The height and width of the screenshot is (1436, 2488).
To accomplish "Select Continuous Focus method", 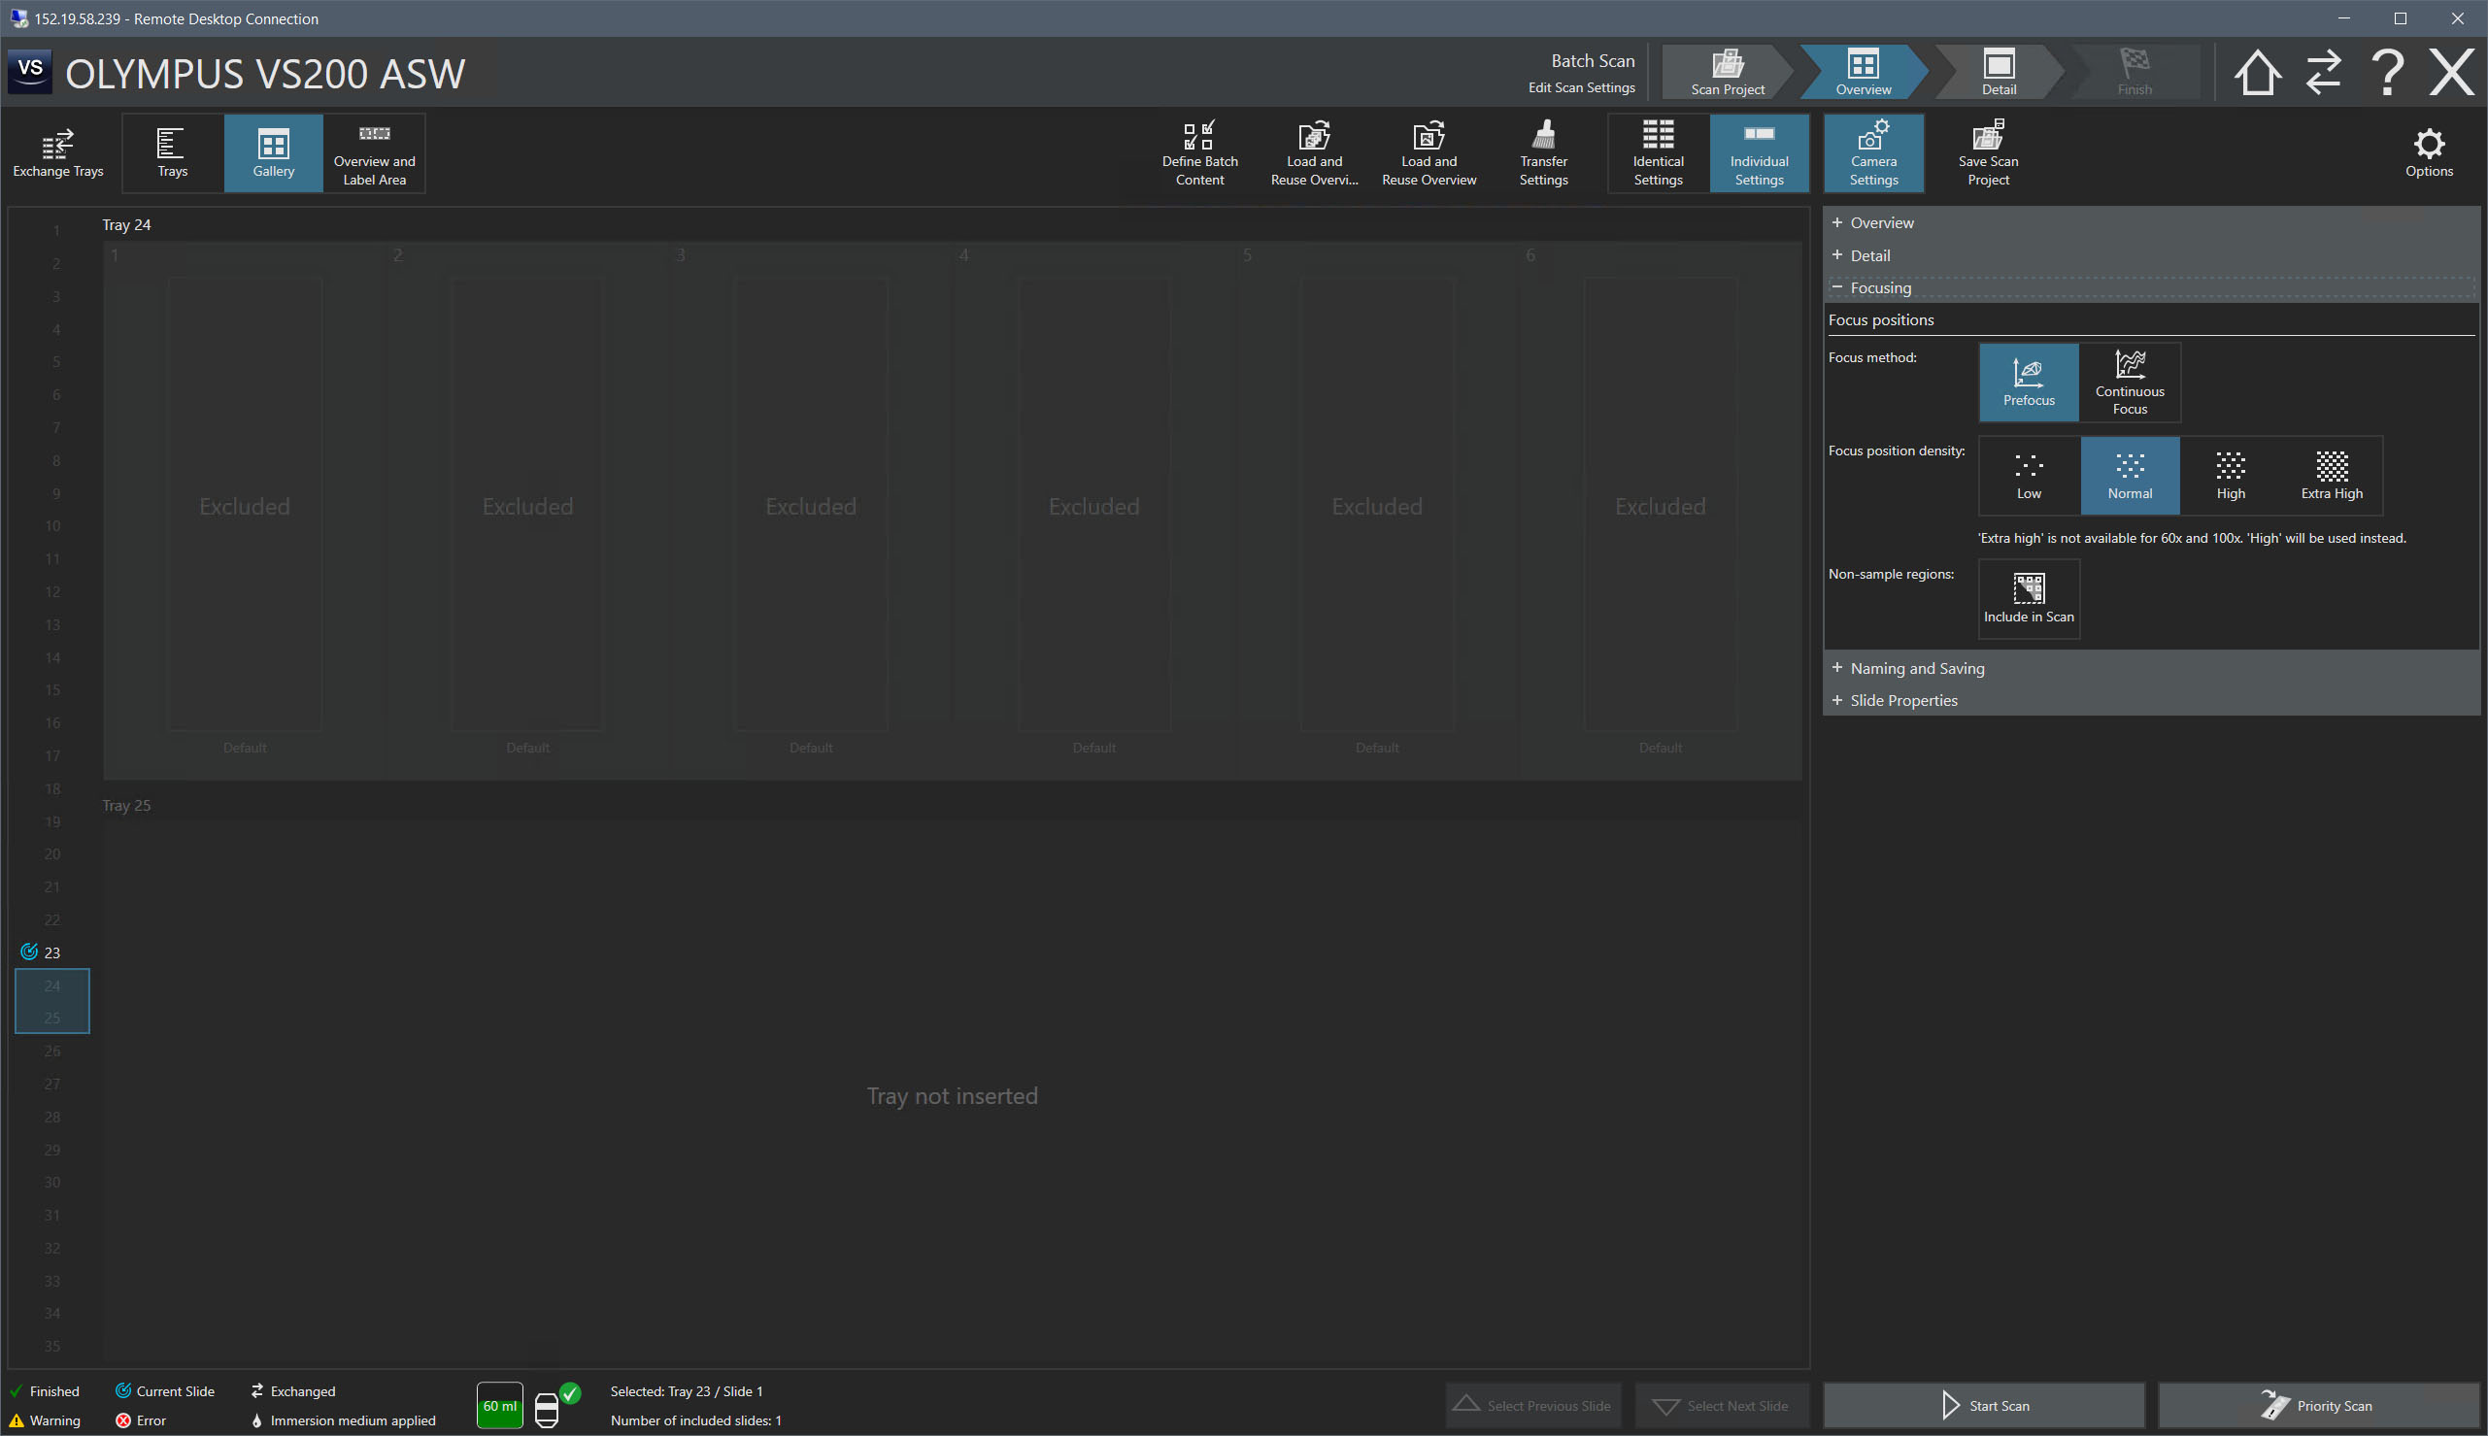I will 2129,383.
